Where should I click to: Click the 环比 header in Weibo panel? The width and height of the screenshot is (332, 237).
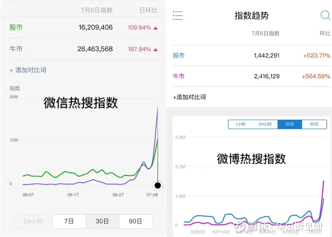[x=325, y=33]
